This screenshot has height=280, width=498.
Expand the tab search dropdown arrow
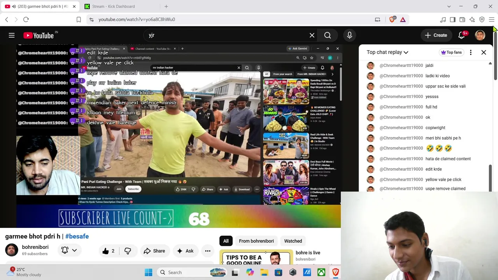point(449,6)
